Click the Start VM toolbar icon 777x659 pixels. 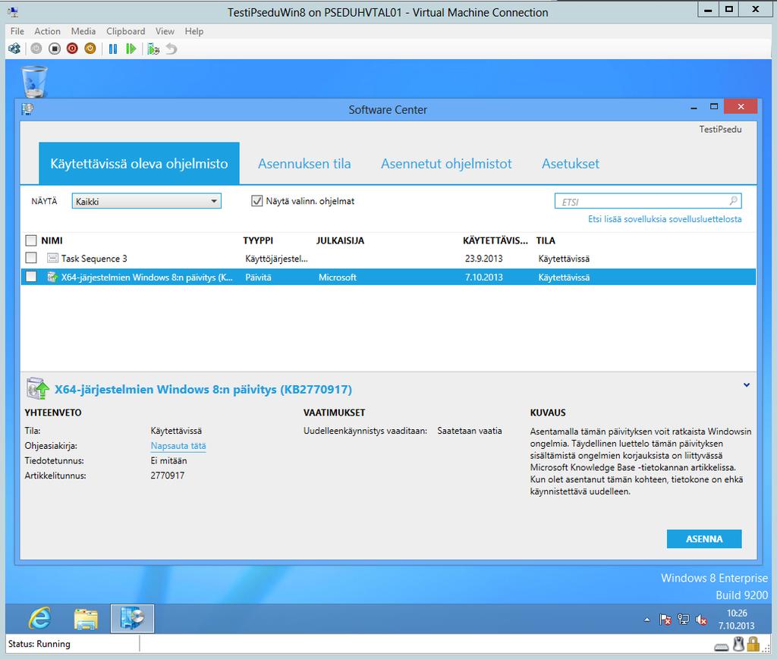click(36, 49)
